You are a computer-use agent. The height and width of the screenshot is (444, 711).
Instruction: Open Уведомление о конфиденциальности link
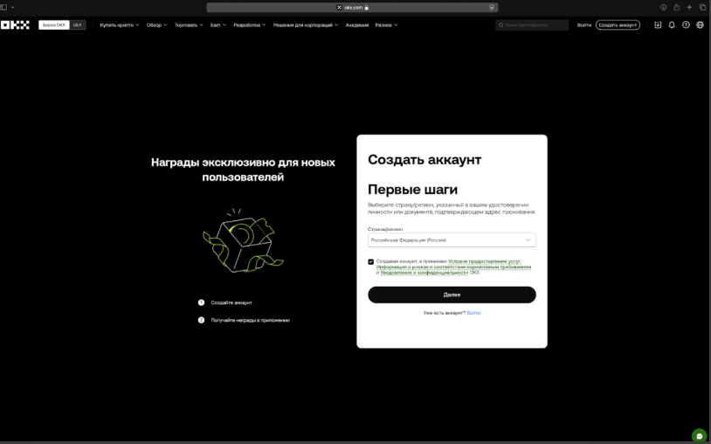pyautogui.click(x=424, y=273)
